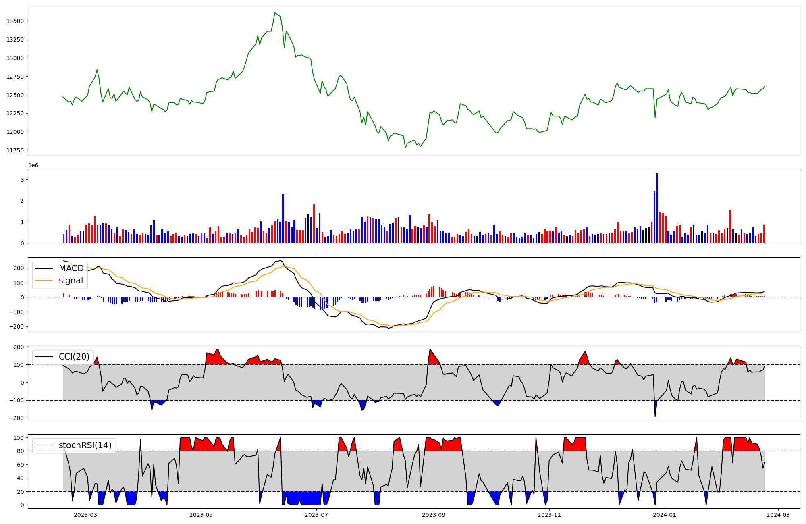The image size is (806, 524).
Task: Click the signal legend text label
Action: pos(71,281)
